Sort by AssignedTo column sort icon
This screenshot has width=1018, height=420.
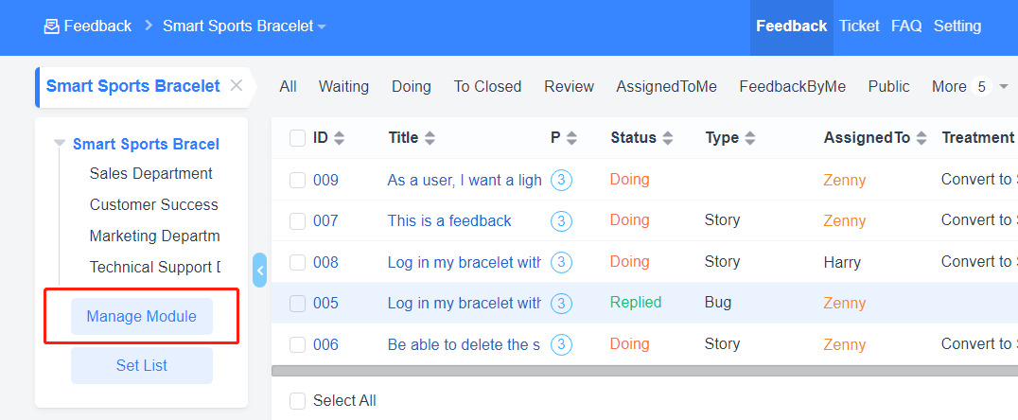tap(921, 138)
